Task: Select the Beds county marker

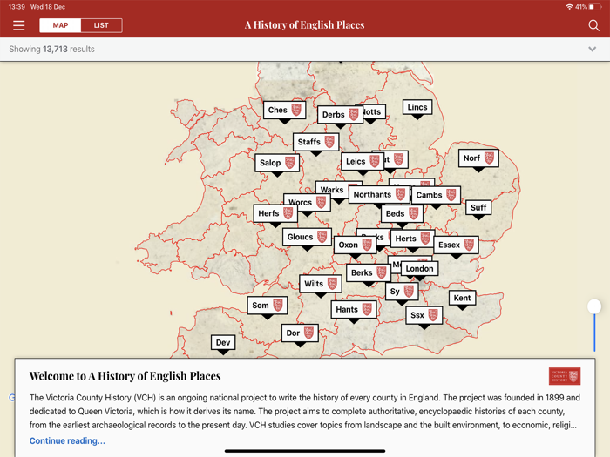Action: (402, 214)
